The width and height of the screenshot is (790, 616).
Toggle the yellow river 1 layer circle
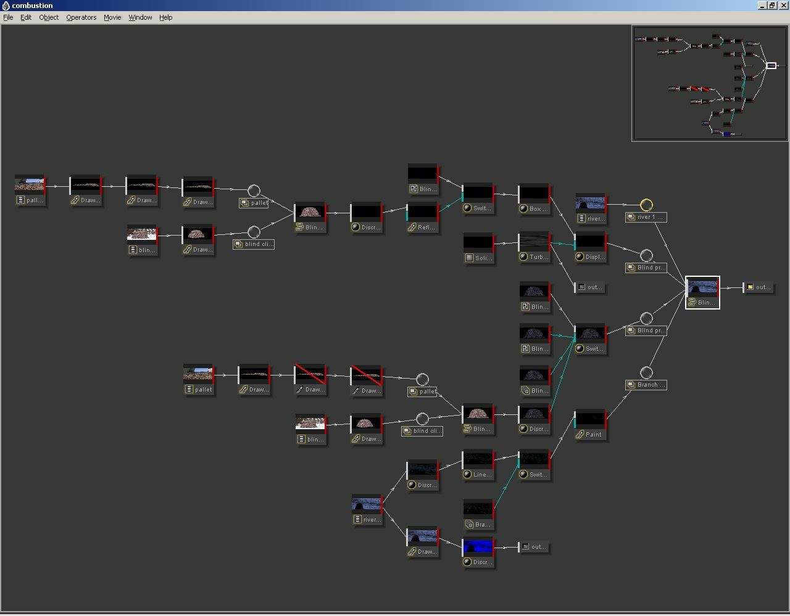(x=646, y=205)
